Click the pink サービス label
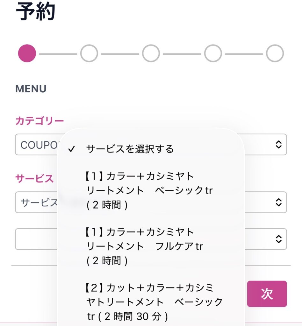The height and width of the screenshot is (326, 302). pos(34,179)
